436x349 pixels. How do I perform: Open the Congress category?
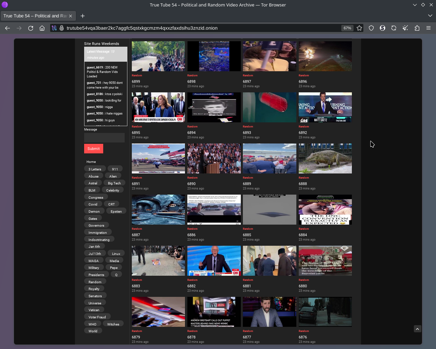[x=96, y=197]
